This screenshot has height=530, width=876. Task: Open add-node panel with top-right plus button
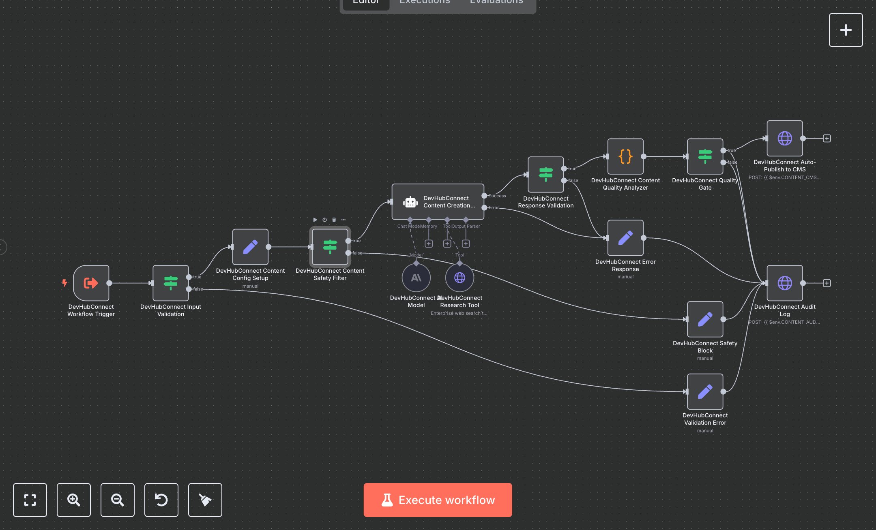846,30
